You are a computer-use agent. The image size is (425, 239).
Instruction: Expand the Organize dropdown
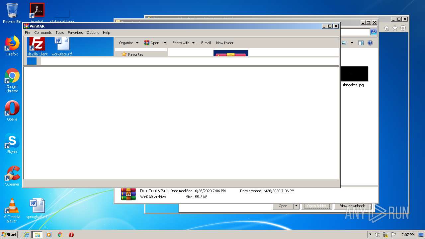129,43
